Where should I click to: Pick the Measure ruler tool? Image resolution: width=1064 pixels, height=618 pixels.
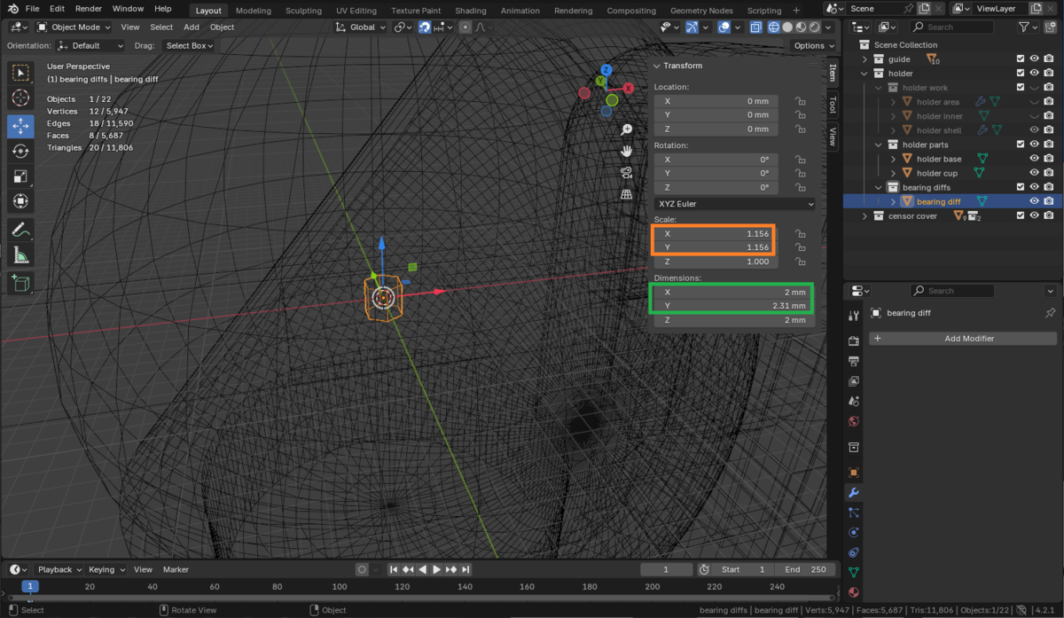21,256
